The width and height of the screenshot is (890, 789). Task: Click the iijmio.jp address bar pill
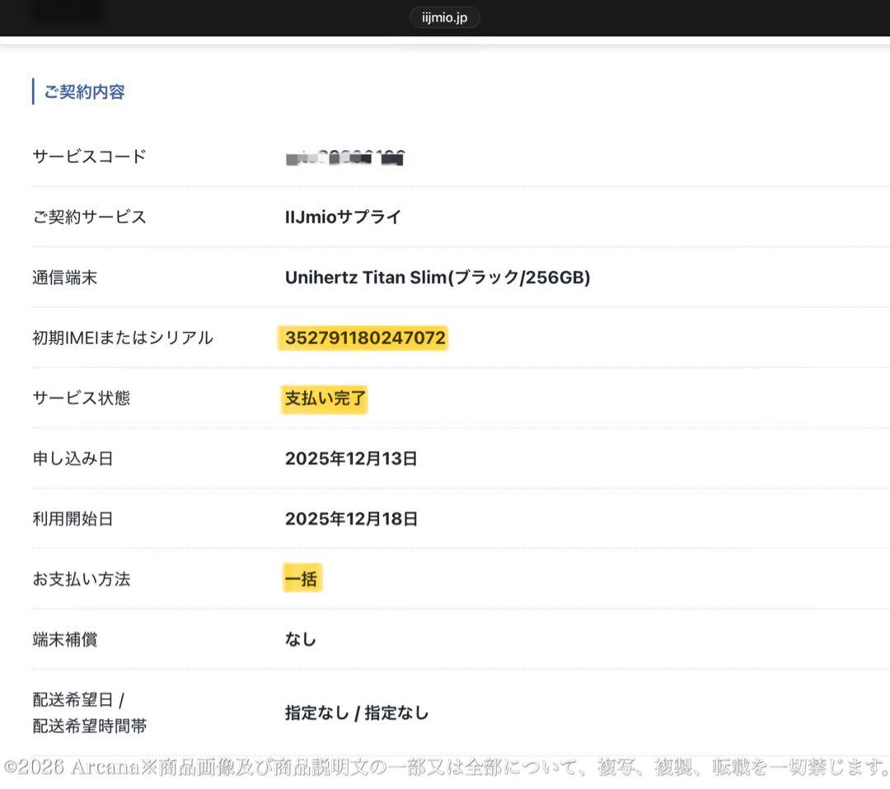pos(444,16)
